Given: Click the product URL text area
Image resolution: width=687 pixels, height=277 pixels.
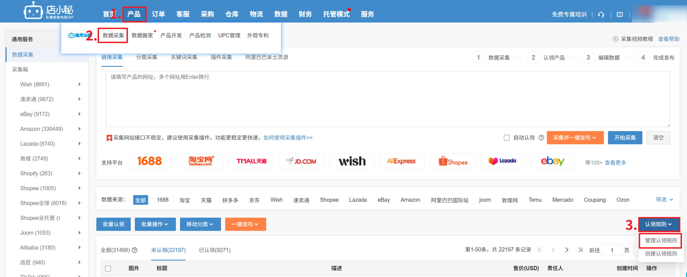Looking at the screenshot, I should [388, 99].
